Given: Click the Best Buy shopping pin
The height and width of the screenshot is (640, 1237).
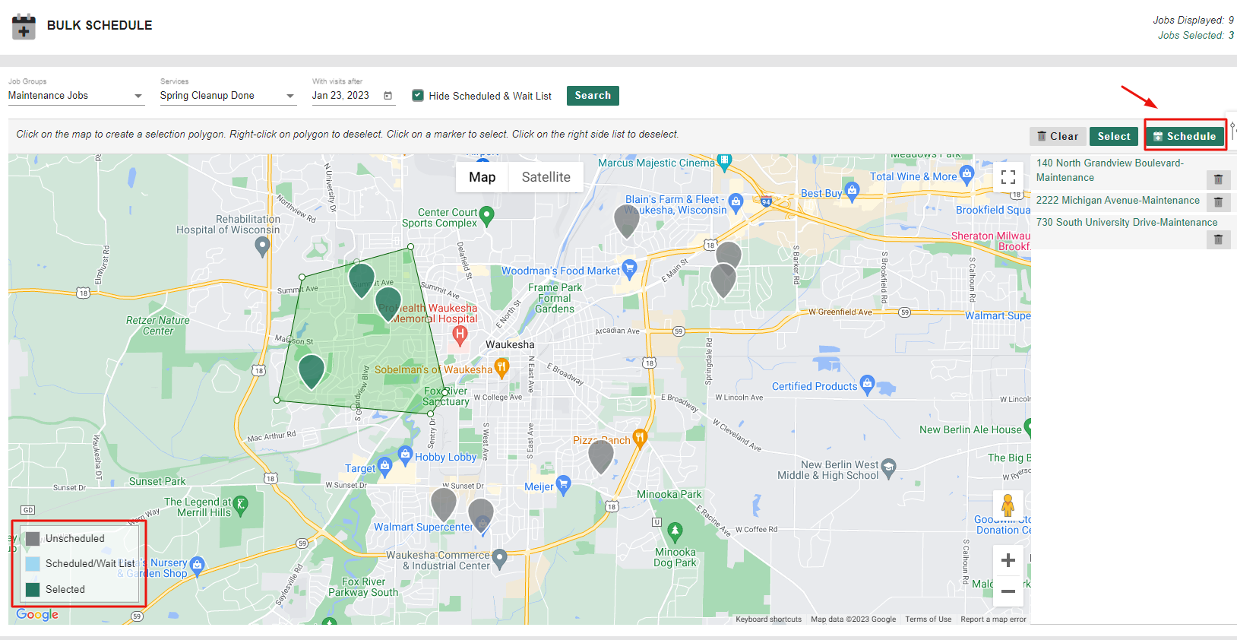Looking at the screenshot, I should coord(852,192).
